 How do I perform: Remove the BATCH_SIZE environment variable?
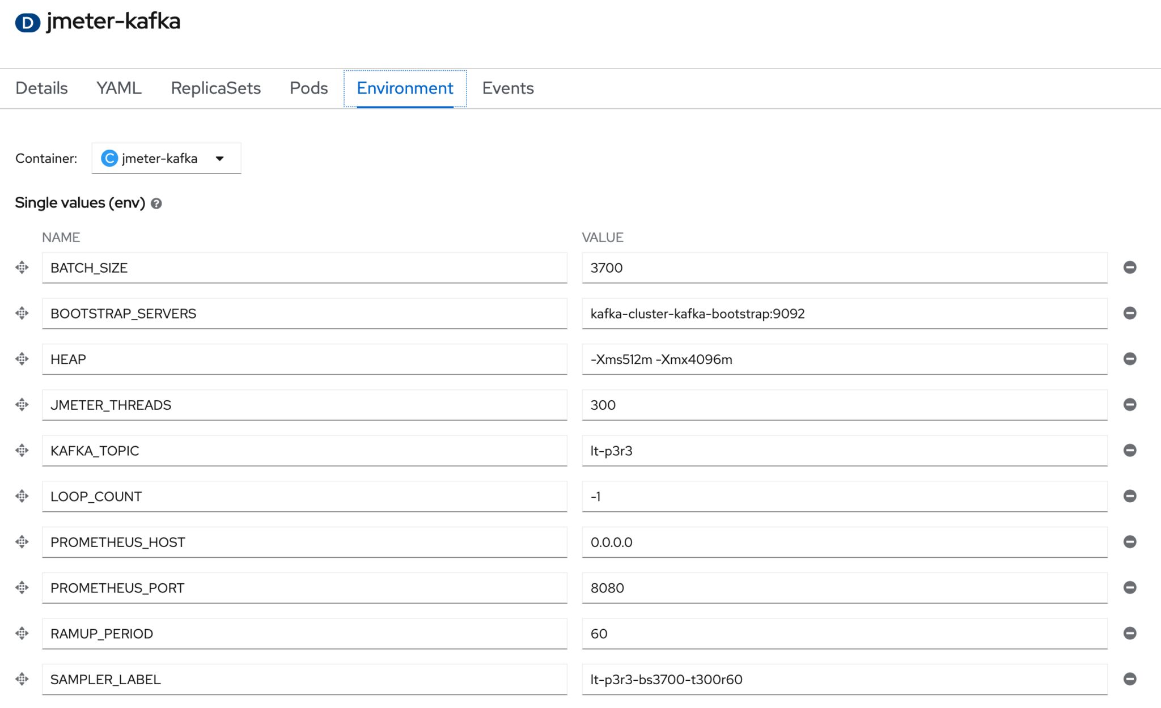1130,267
